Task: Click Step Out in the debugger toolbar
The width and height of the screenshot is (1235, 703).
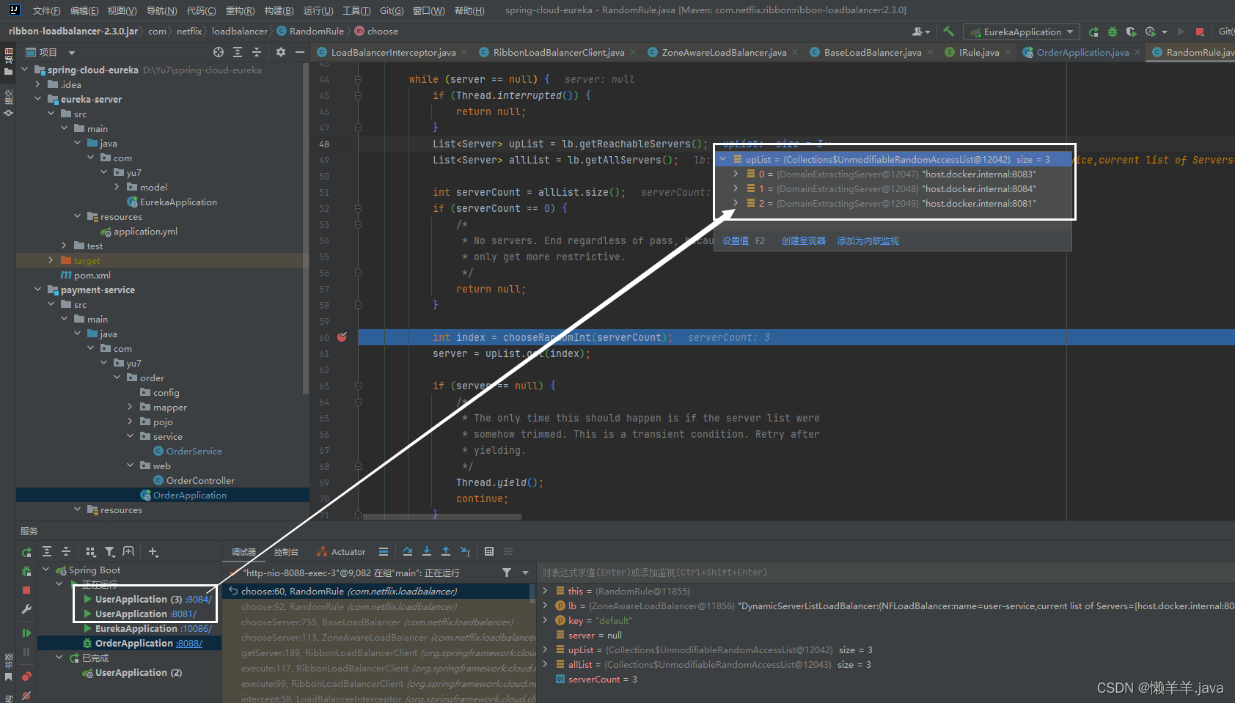Action: pyautogui.click(x=446, y=551)
